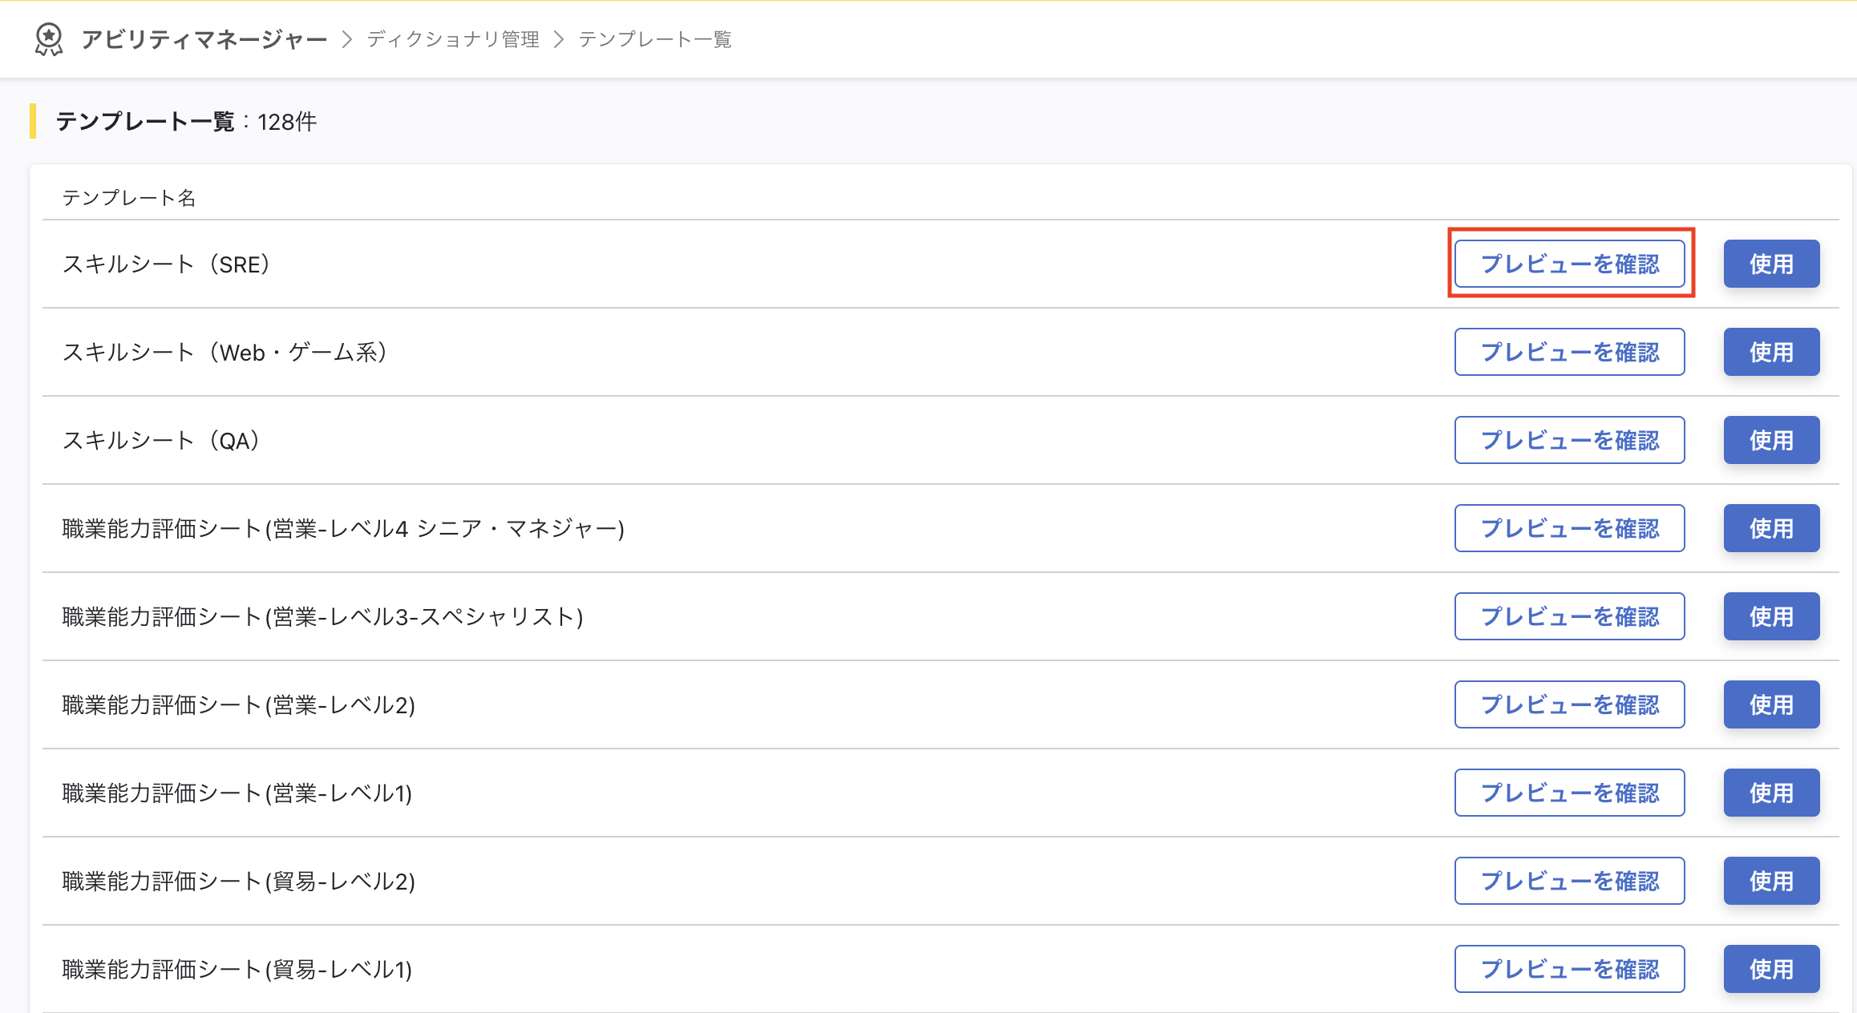Use 営業-レベル3-スペシャリスト sheet
The image size is (1857, 1013).
click(1771, 616)
